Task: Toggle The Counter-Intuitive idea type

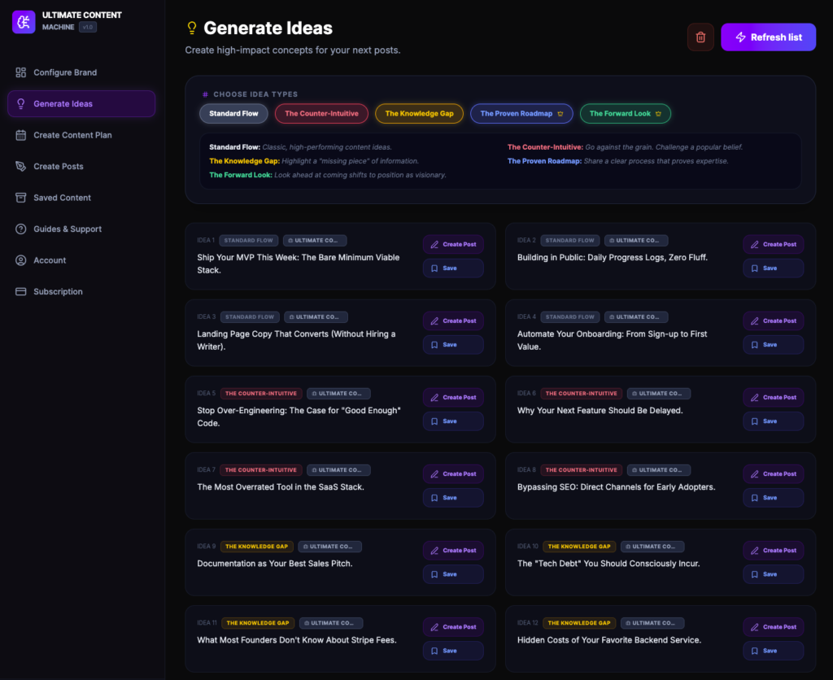Action: coord(321,114)
